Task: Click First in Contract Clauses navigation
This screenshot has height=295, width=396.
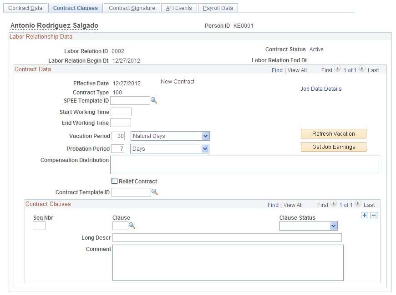Action: 323,205
